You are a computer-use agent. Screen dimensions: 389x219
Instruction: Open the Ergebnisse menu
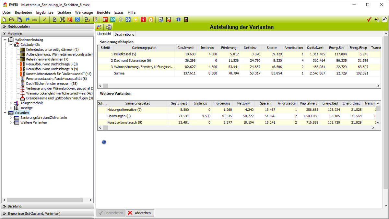(45, 12)
